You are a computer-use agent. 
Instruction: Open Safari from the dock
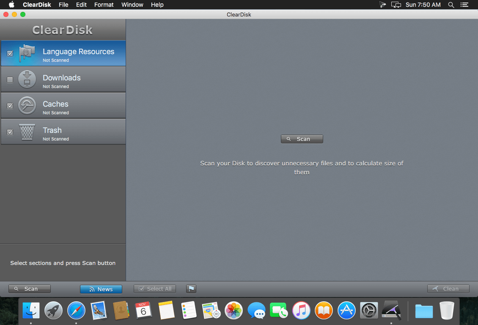pos(76,311)
